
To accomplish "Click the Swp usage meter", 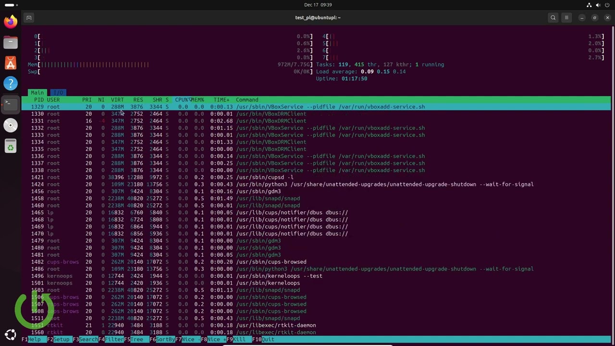I will point(170,72).
